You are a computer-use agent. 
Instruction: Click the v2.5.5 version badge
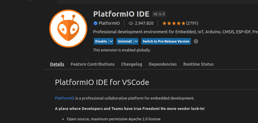pyautogui.click(x=159, y=14)
